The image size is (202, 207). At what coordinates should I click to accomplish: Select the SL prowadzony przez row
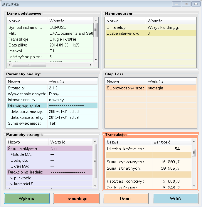[151, 88]
